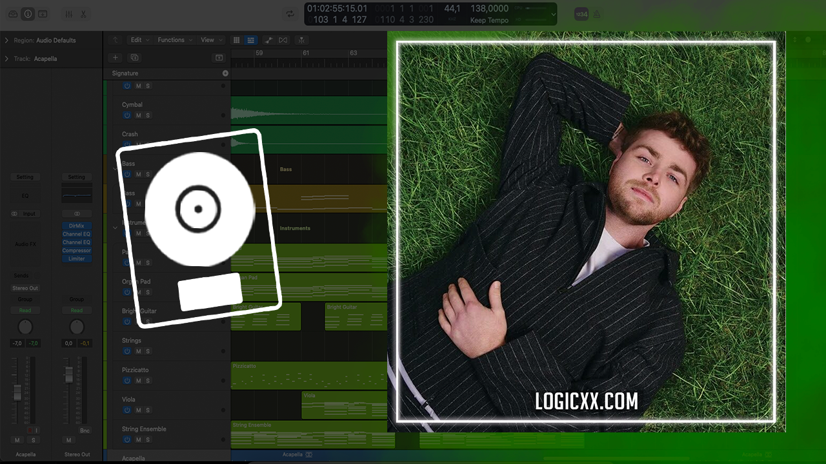Toggle the Inspector info button
Image resolution: width=826 pixels, height=464 pixels.
28,14
